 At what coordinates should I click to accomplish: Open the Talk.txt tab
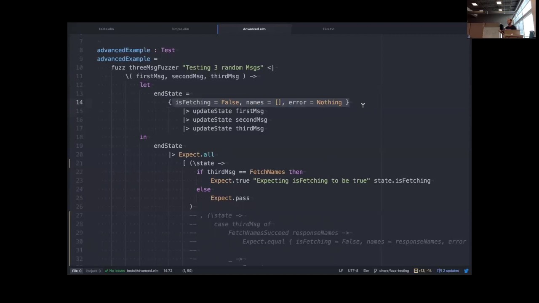(328, 29)
